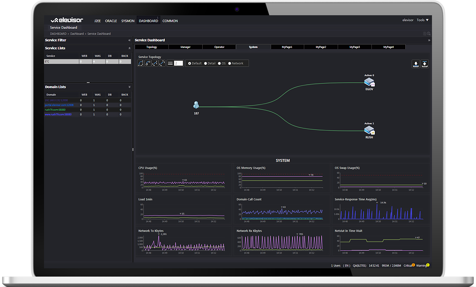Image resolution: width=476 pixels, height=287 pixels.
Task: Click the first topology layout icon
Action: [x=140, y=63]
